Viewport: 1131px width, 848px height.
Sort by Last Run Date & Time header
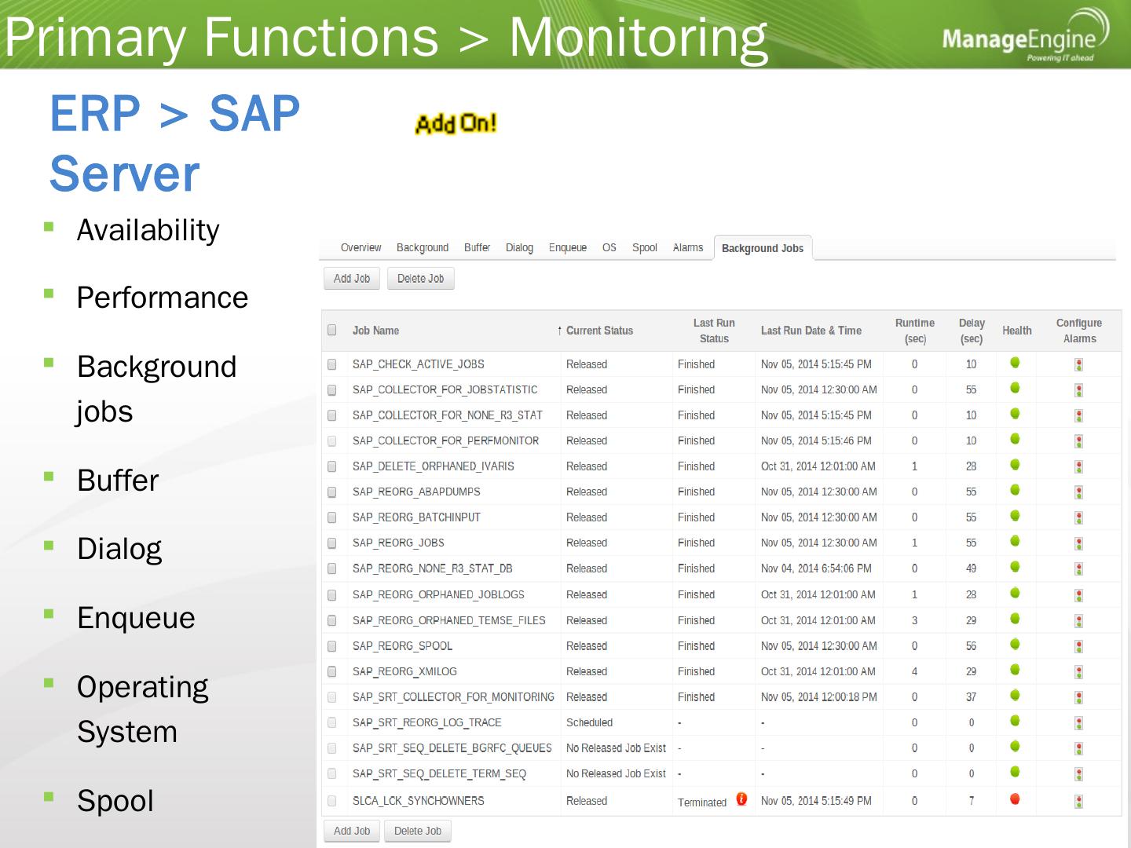pos(811,331)
